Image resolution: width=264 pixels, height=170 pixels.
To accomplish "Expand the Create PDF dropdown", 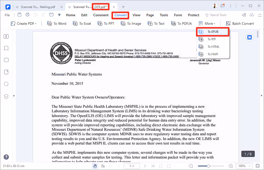I will [x=23, y=23].
